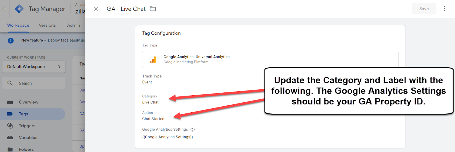Click the Tag Manager logo icon
Viewport: 455px width, 152px height.
pos(19,9)
